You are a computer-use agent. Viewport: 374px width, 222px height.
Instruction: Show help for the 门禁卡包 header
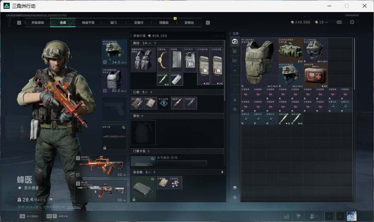pyautogui.click(x=149, y=151)
